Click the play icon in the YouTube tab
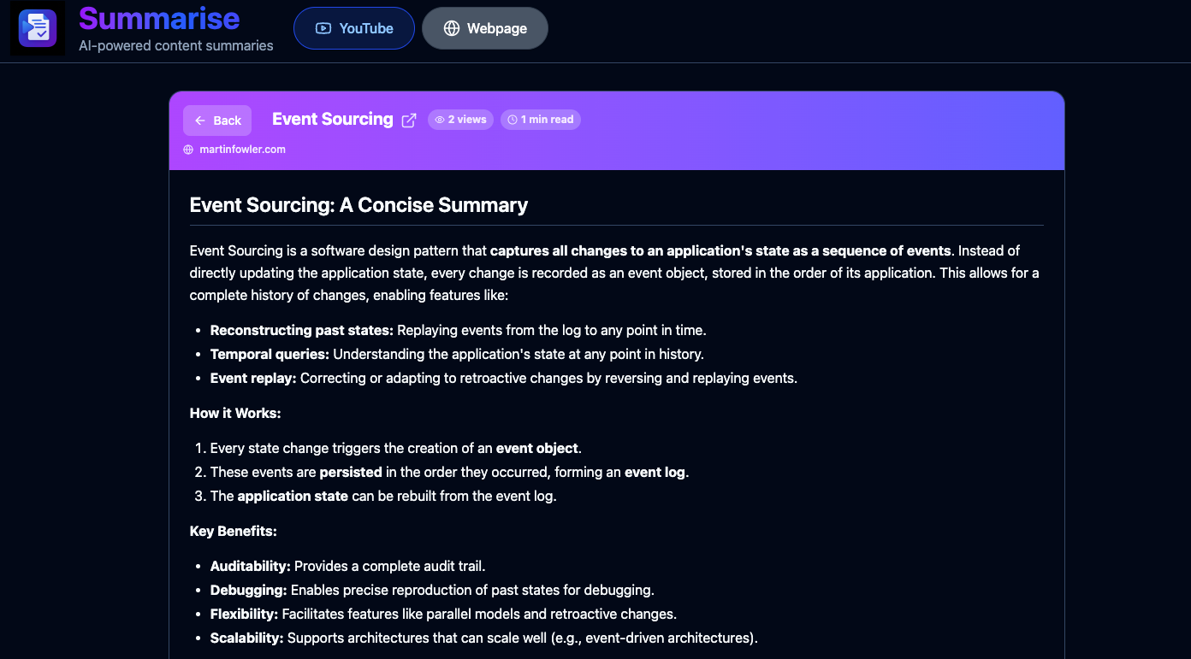 [323, 28]
